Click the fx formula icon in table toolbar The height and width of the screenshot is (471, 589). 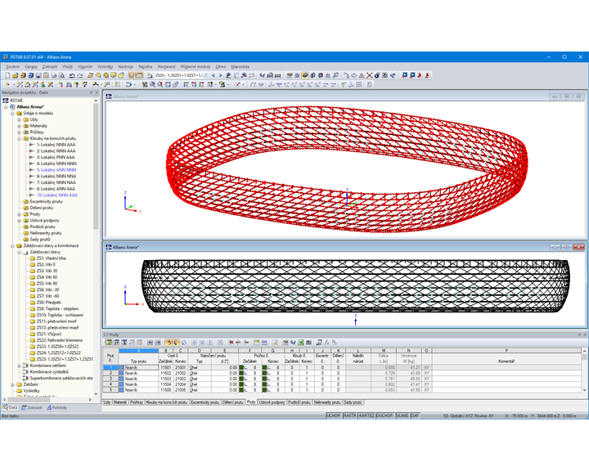tap(326, 343)
